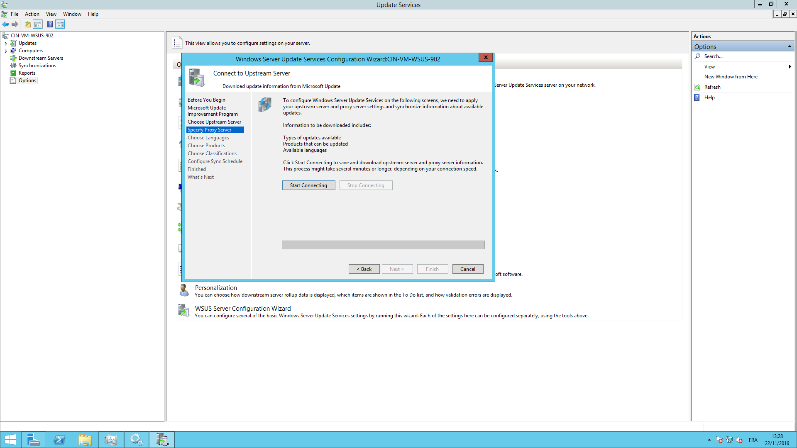
Task: Click the greyed-out Next button
Action: 398,269
